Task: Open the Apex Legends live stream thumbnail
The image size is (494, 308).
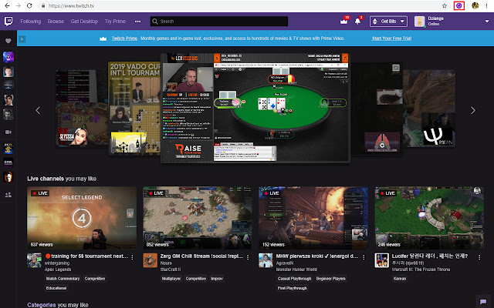Action: click(x=82, y=218)
